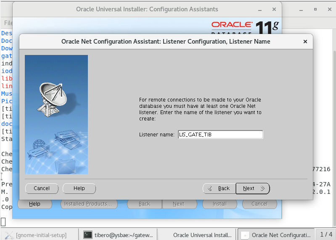Go Back in Net Configuration Assistant
The width and height of the screenshot is (336, 240).
[x=219, y=188]
